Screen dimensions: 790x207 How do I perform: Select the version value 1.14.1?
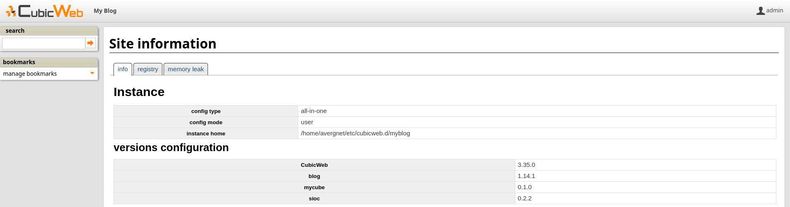526,176
